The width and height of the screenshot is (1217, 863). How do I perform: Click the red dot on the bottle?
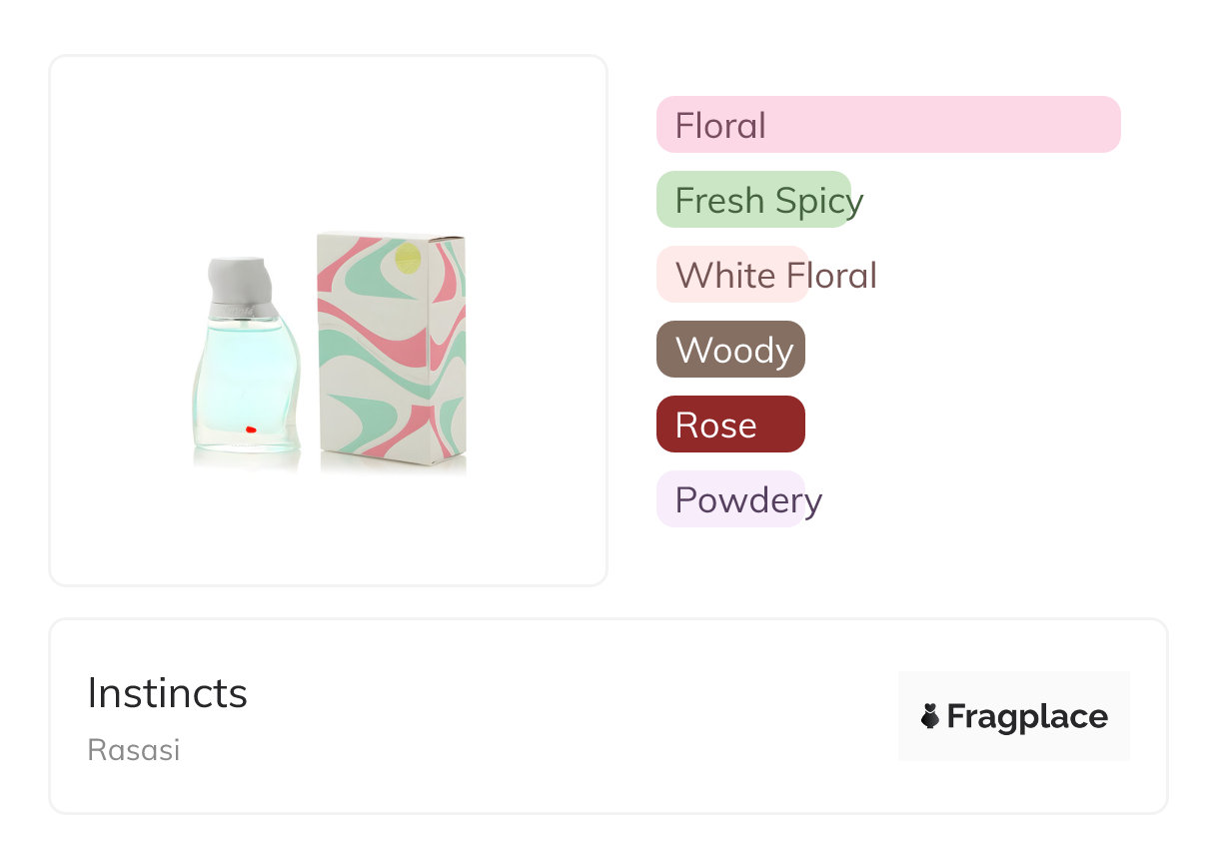[251, 430]
